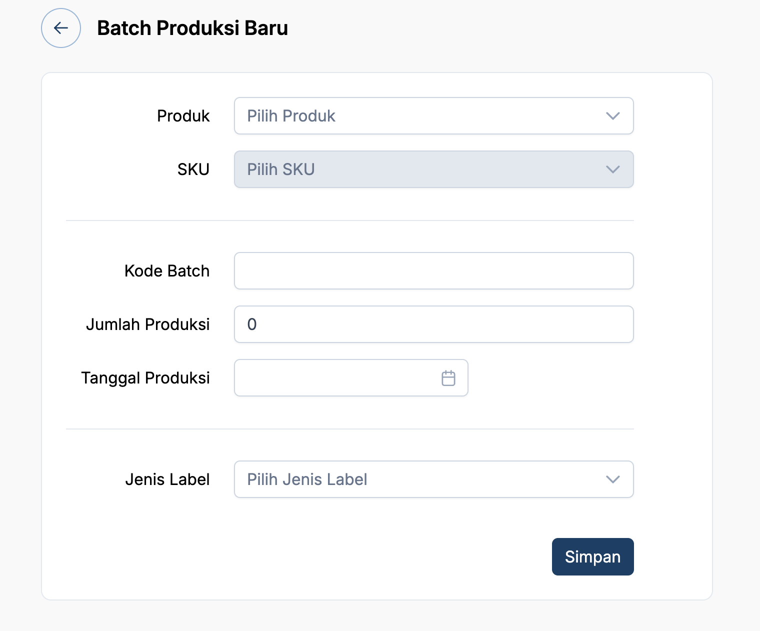
Task: Click the chevron in the SKU dropdown
Action: (x=612, y=169)
